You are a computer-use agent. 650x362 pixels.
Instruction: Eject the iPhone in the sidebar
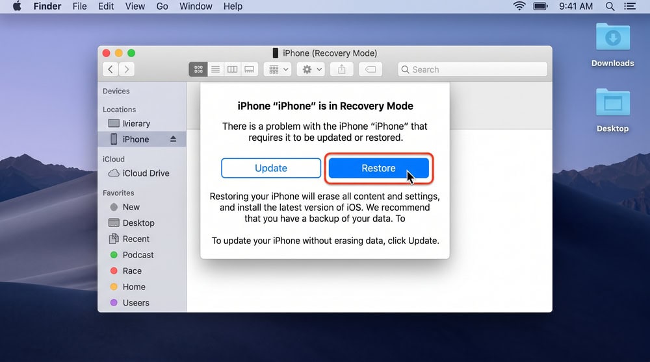click(173, 139)
